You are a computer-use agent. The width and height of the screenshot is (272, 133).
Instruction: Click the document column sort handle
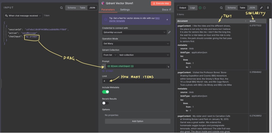pos(246,21)
